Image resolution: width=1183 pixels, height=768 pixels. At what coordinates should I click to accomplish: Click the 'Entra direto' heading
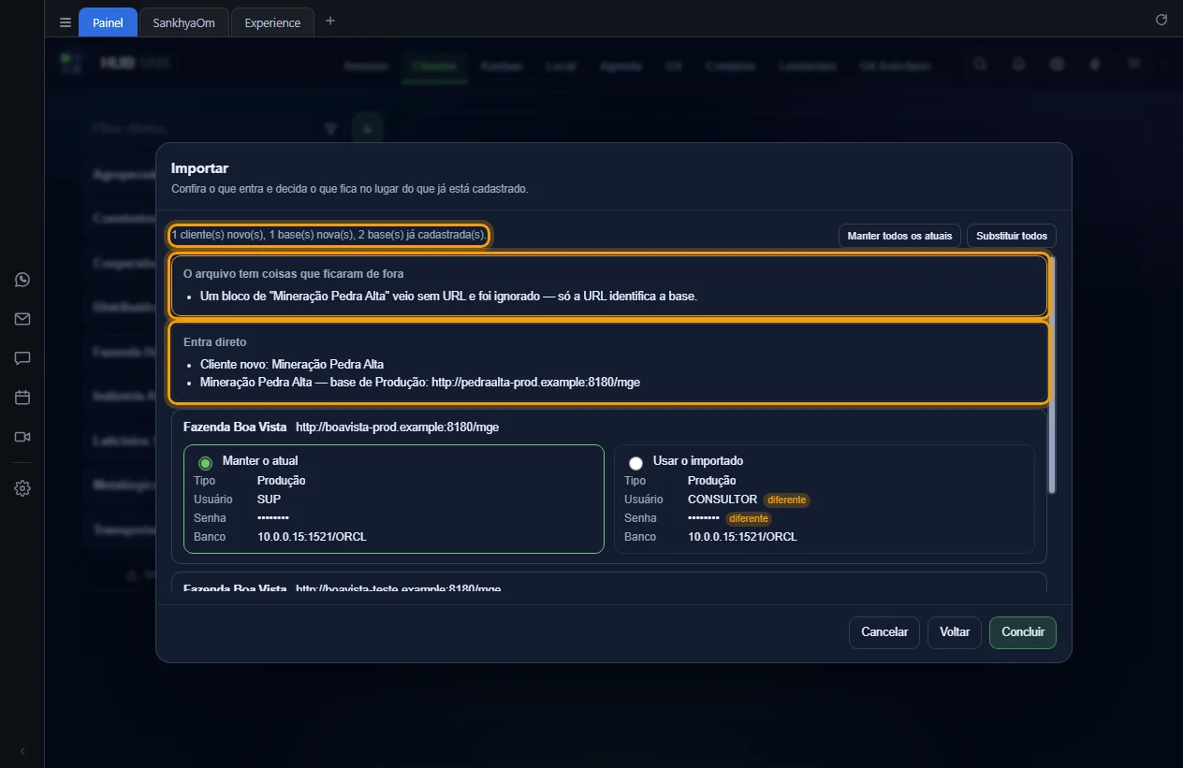pyautogui.click(x=214, y=342)
